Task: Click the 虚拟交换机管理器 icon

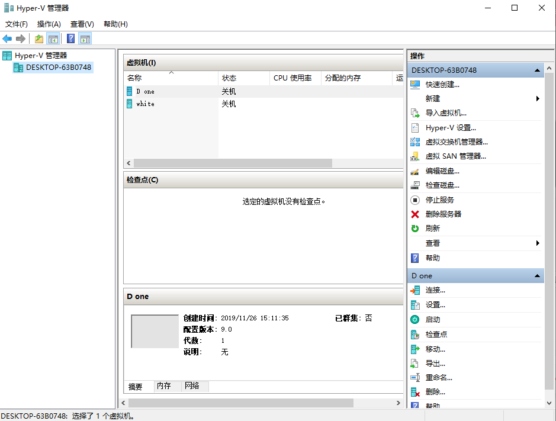Action: (415, 142)
